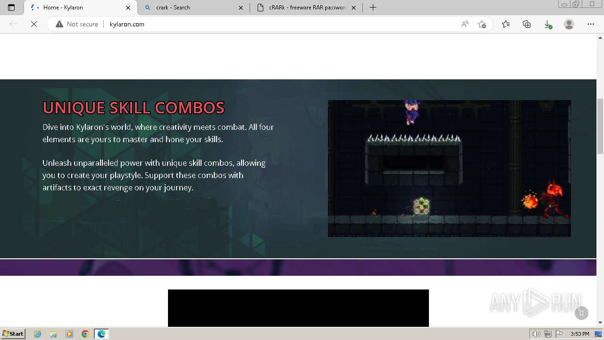The width and height of the screenshot is (604, 340).
Task: Click the Kylaron gameplay animation image
Action: tap(449, 168)
